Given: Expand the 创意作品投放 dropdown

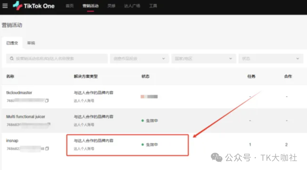Looking at the screenshot, I should [x=139, y=59].
